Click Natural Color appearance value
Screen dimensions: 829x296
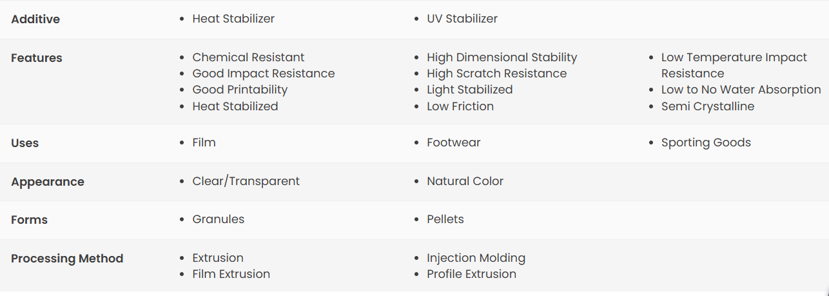(465, 181)
